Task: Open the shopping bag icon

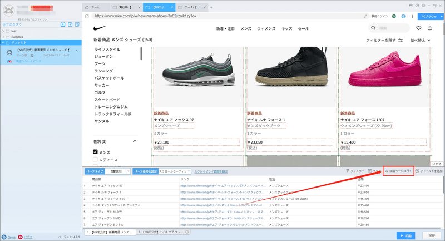Action: [x=429, y=28]
